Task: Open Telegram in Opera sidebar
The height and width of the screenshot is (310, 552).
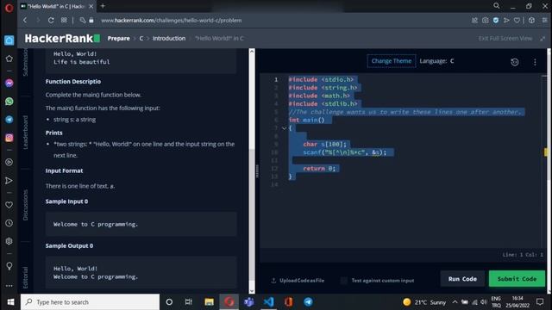Action: click(x=9, y=120)
